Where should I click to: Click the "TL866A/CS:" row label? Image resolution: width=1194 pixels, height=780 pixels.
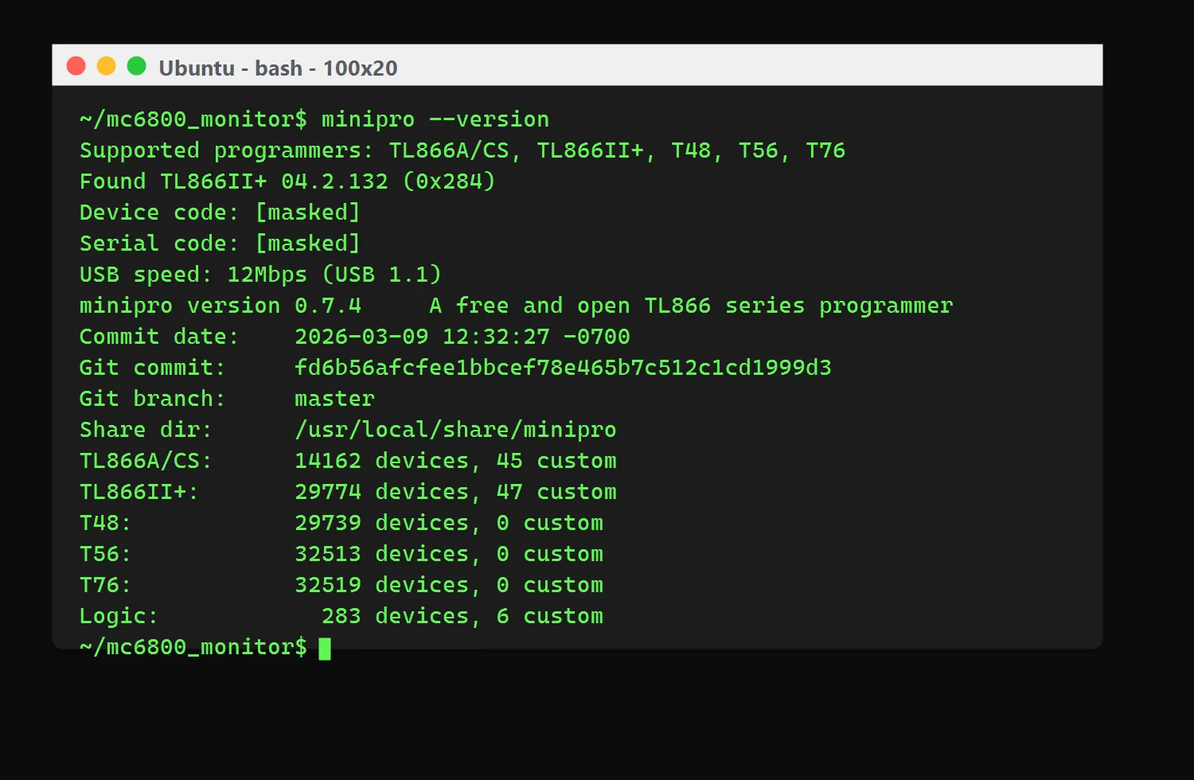(146, 461)
